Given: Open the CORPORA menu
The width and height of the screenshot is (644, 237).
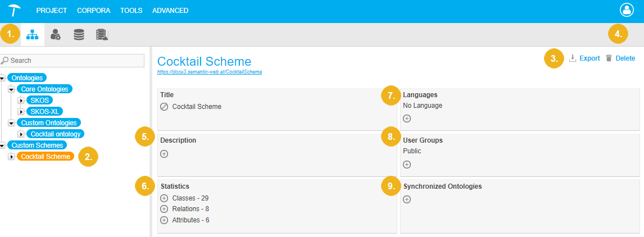Looking at the screenshot, I should pyautogui.click(x=93, y=11).
